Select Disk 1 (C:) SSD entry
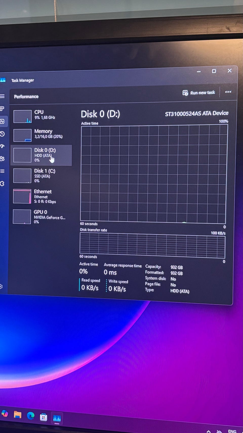The image size is (243, 433). click(x=41, y=176)
